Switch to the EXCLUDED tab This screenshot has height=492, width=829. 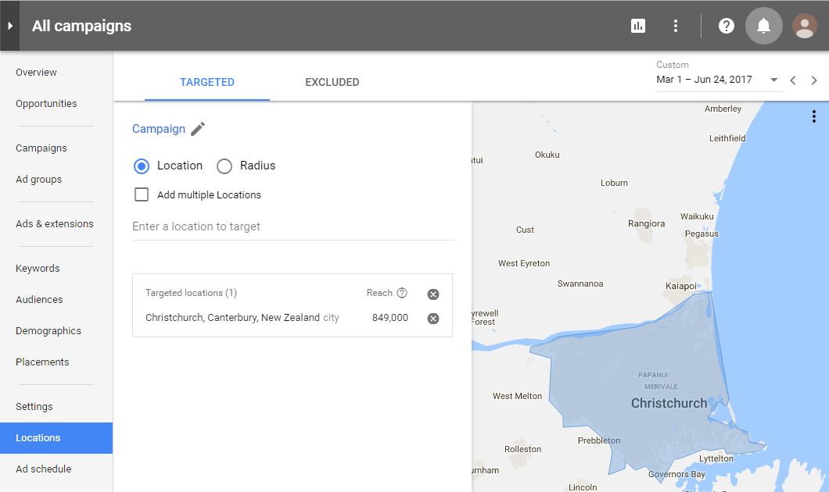pyautogui.click(x=332, y=81)
